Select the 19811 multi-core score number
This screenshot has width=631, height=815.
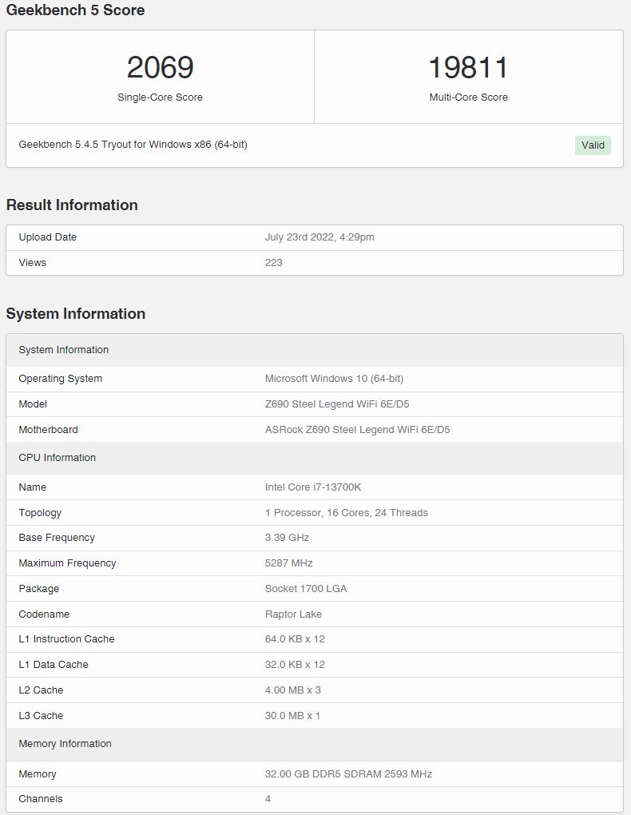(x=468, y=68)
